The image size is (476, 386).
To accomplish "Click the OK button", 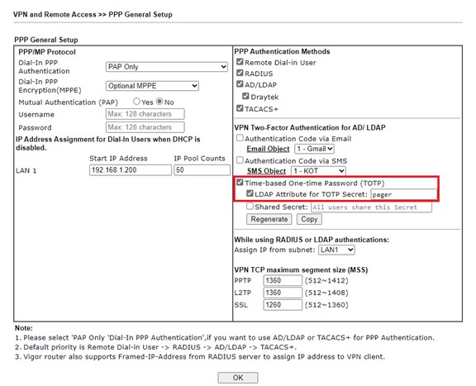I will pos(238,378).
